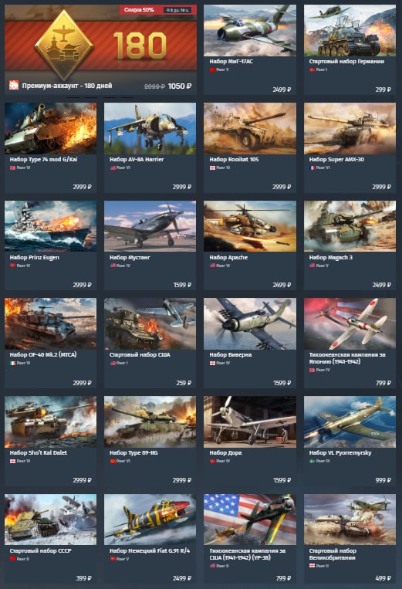402x589 pixels.
Task: Open the USA starter pack thumbnail
Action: pyautogui.click(x=150, y=323)
